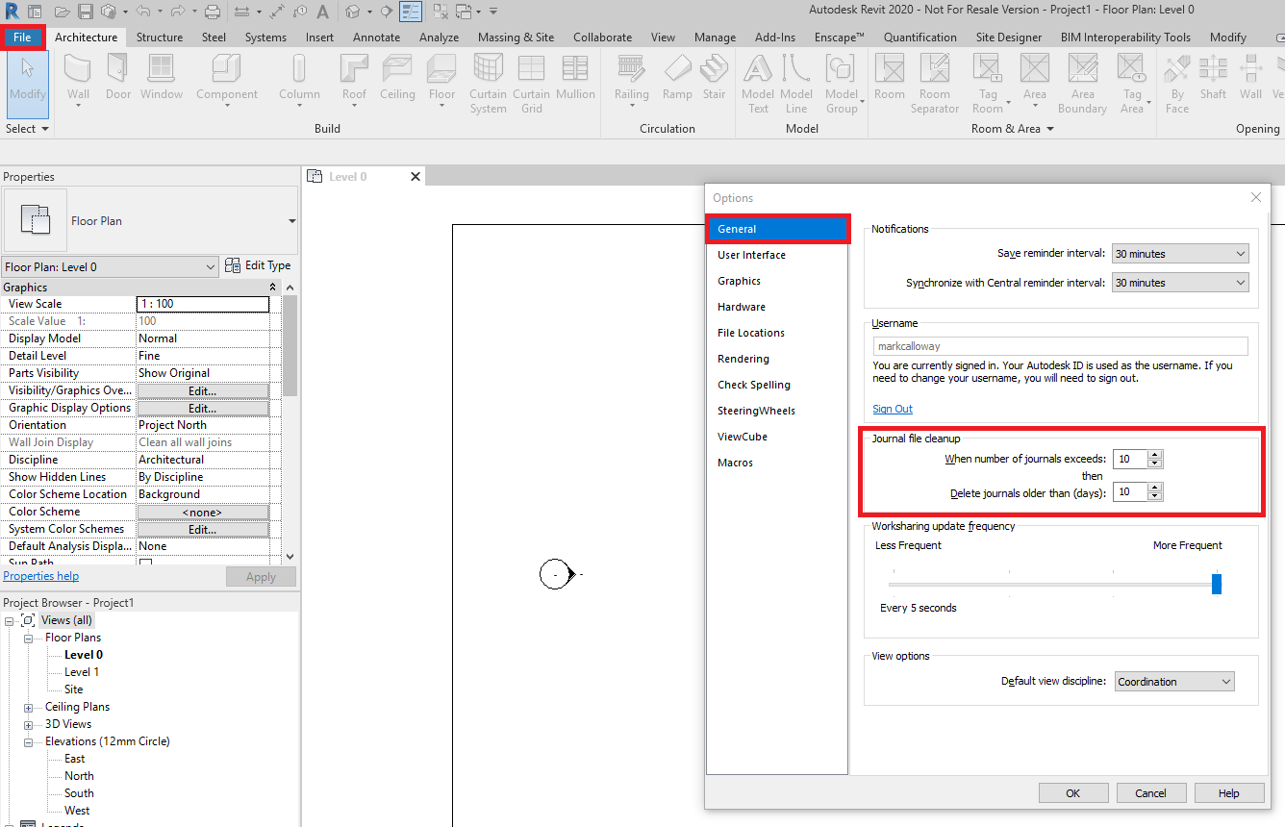Switch to the Manage ribbon tab

click(715, 38)
